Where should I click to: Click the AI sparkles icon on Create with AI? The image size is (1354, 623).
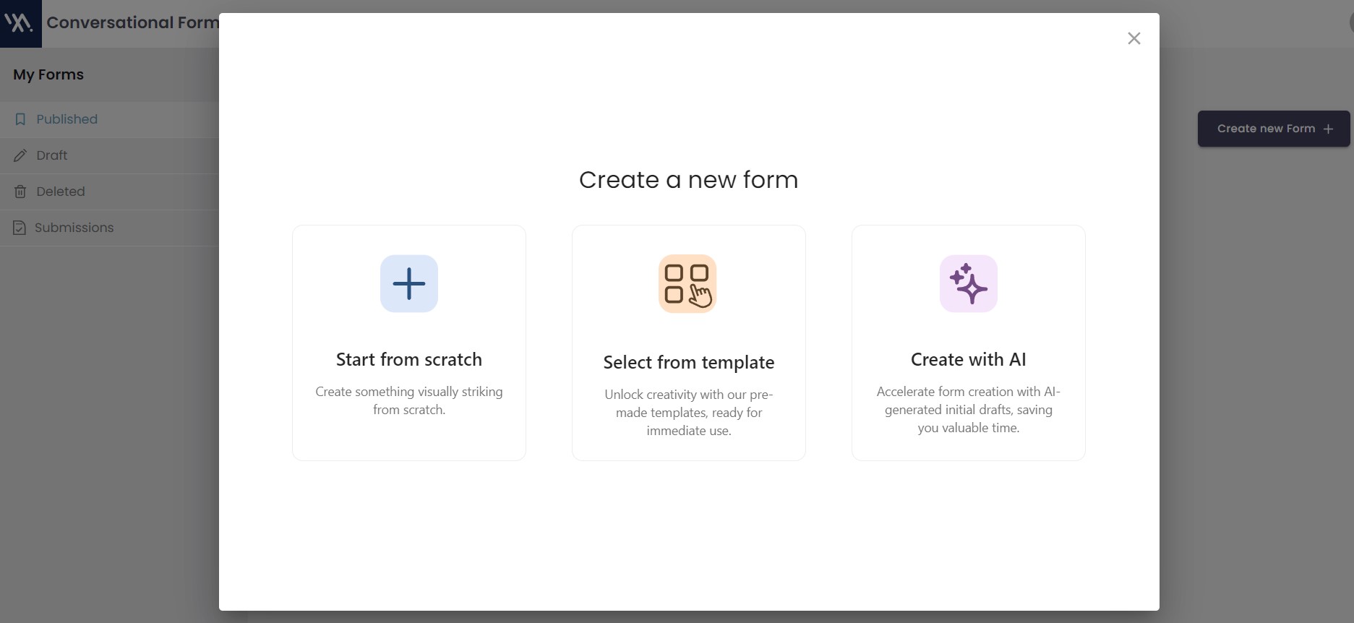pos(968,283)
